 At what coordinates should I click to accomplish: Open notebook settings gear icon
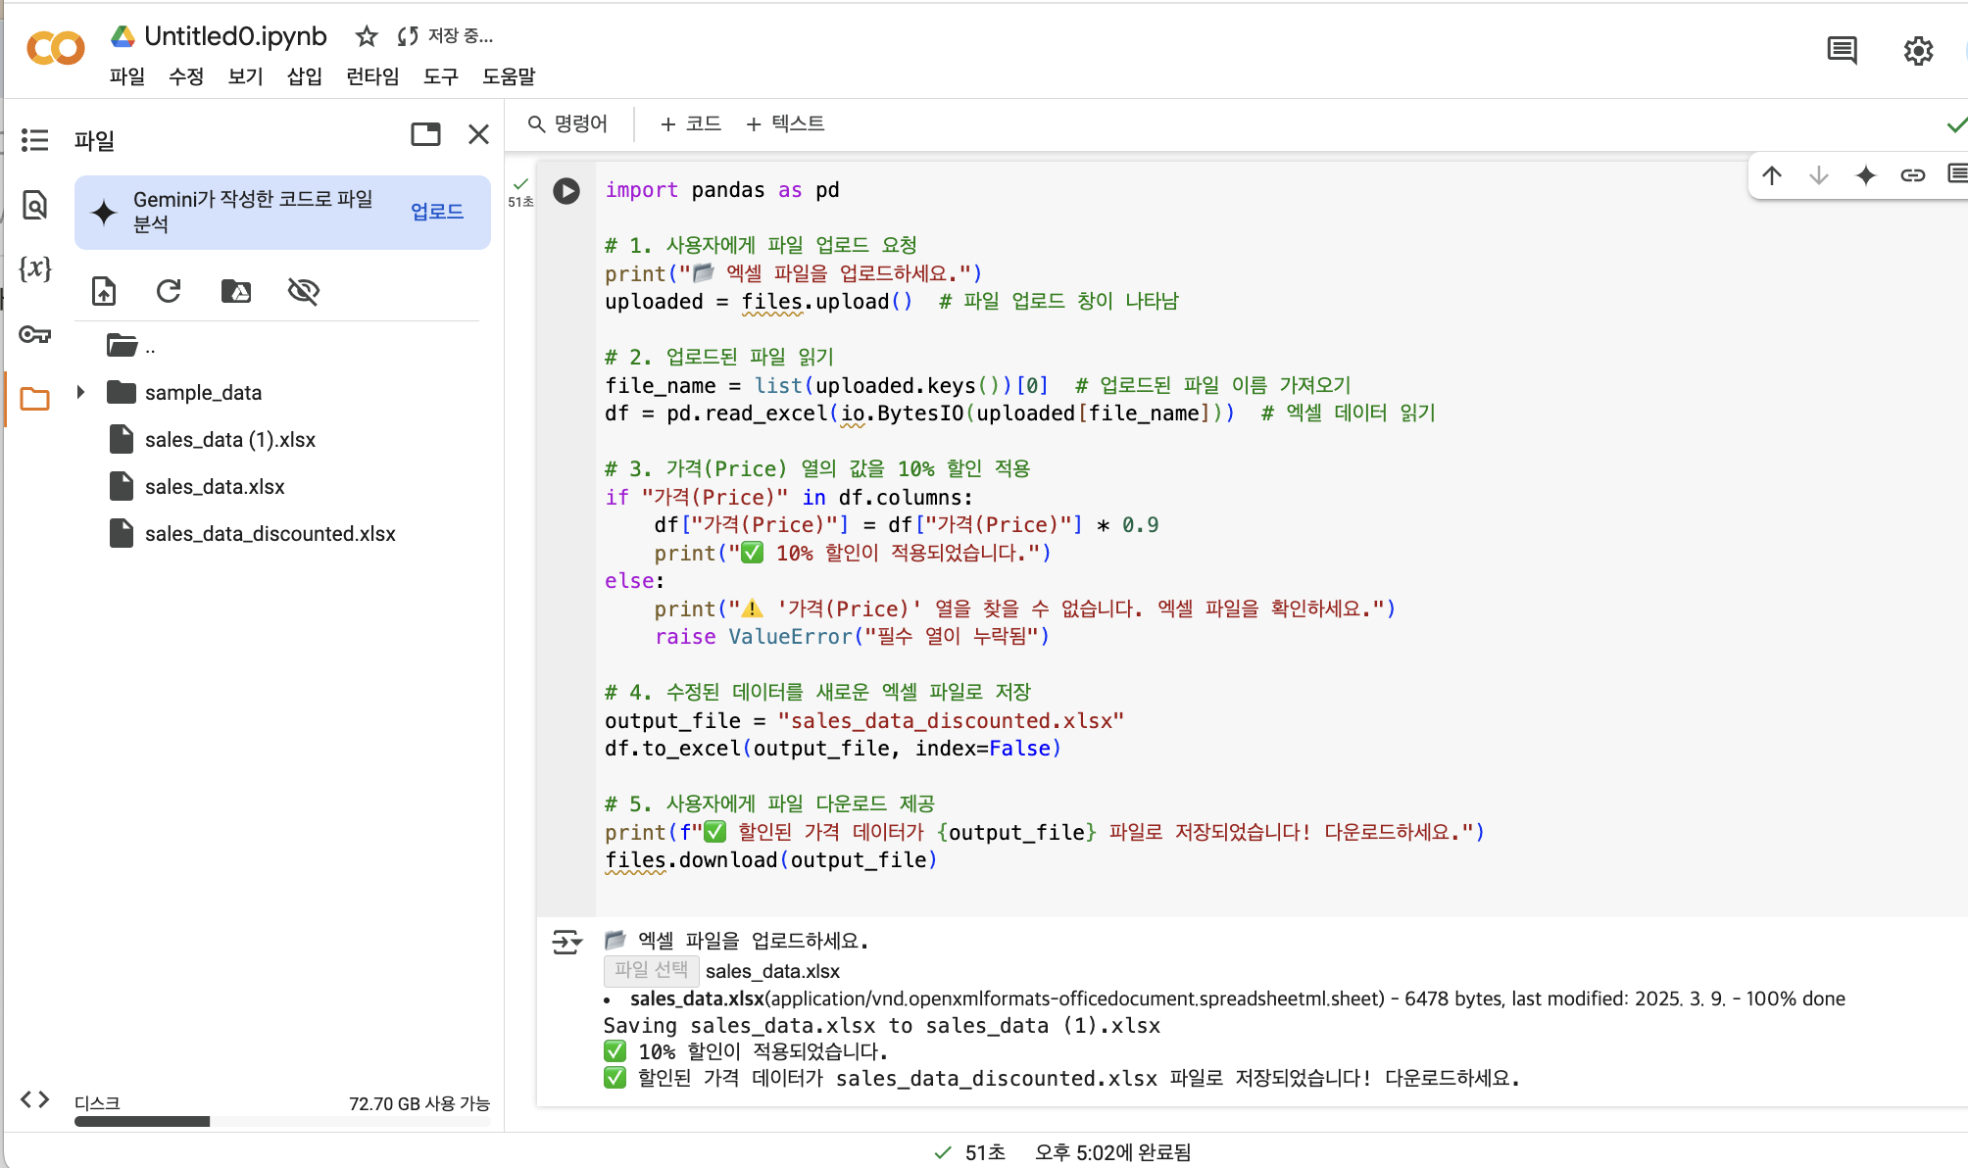pos(1917,51)
